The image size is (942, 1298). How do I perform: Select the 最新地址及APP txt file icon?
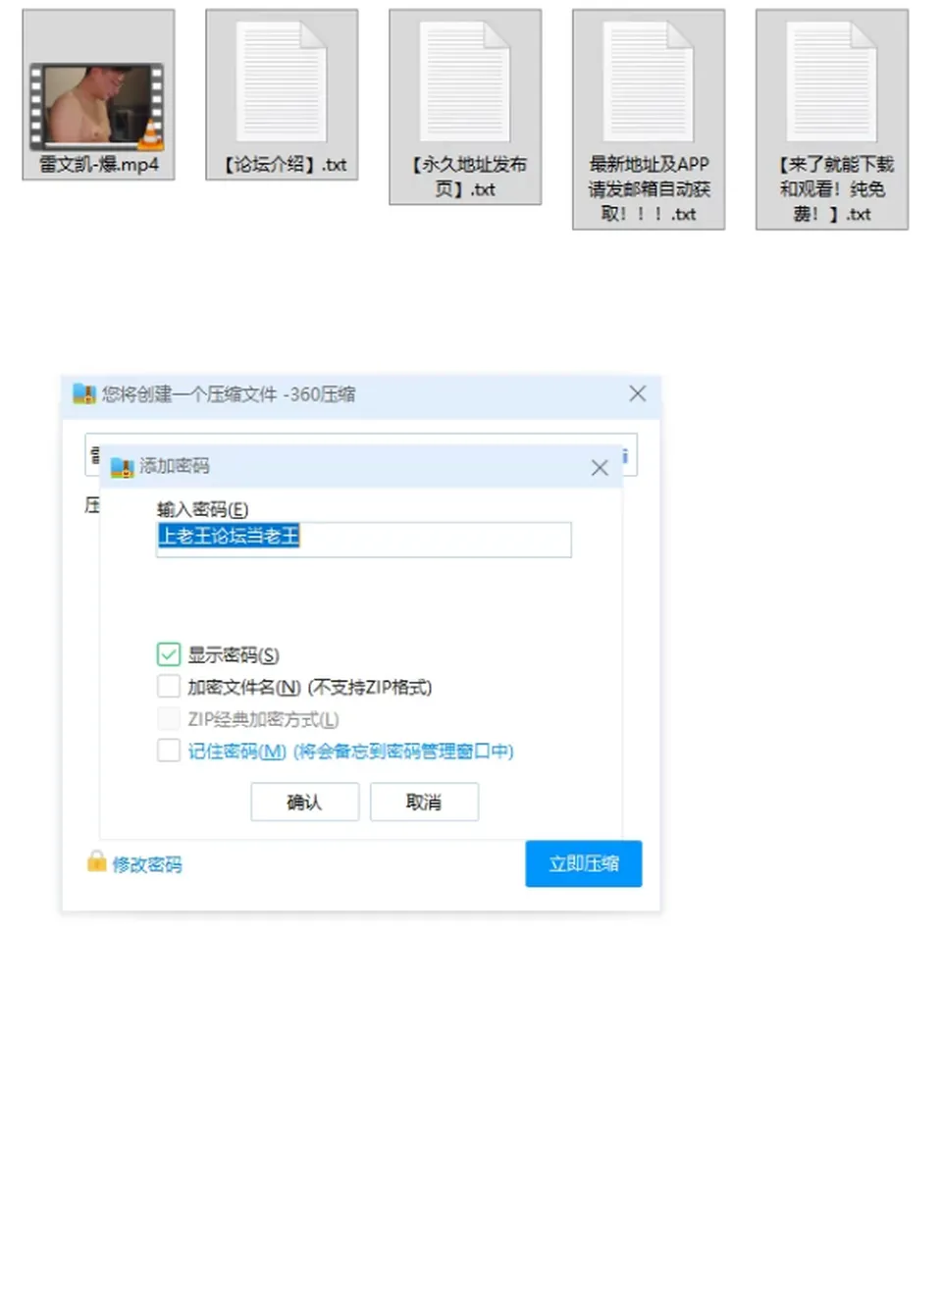pos(649,83)
